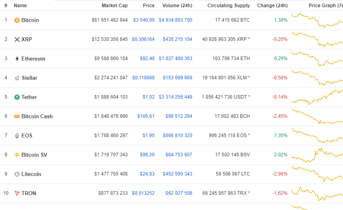The image size is (343, 210).
Task: Select XRP market cap $12 530 356 845
Action: pyautogui.click(x=110, y=39)
